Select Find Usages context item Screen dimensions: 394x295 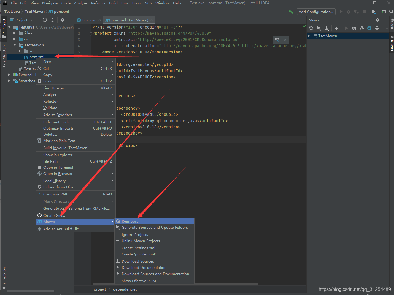click(76, 88)
